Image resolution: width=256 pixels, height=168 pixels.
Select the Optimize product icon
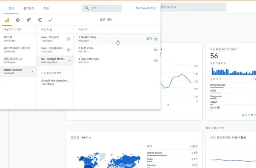point(29,20)
